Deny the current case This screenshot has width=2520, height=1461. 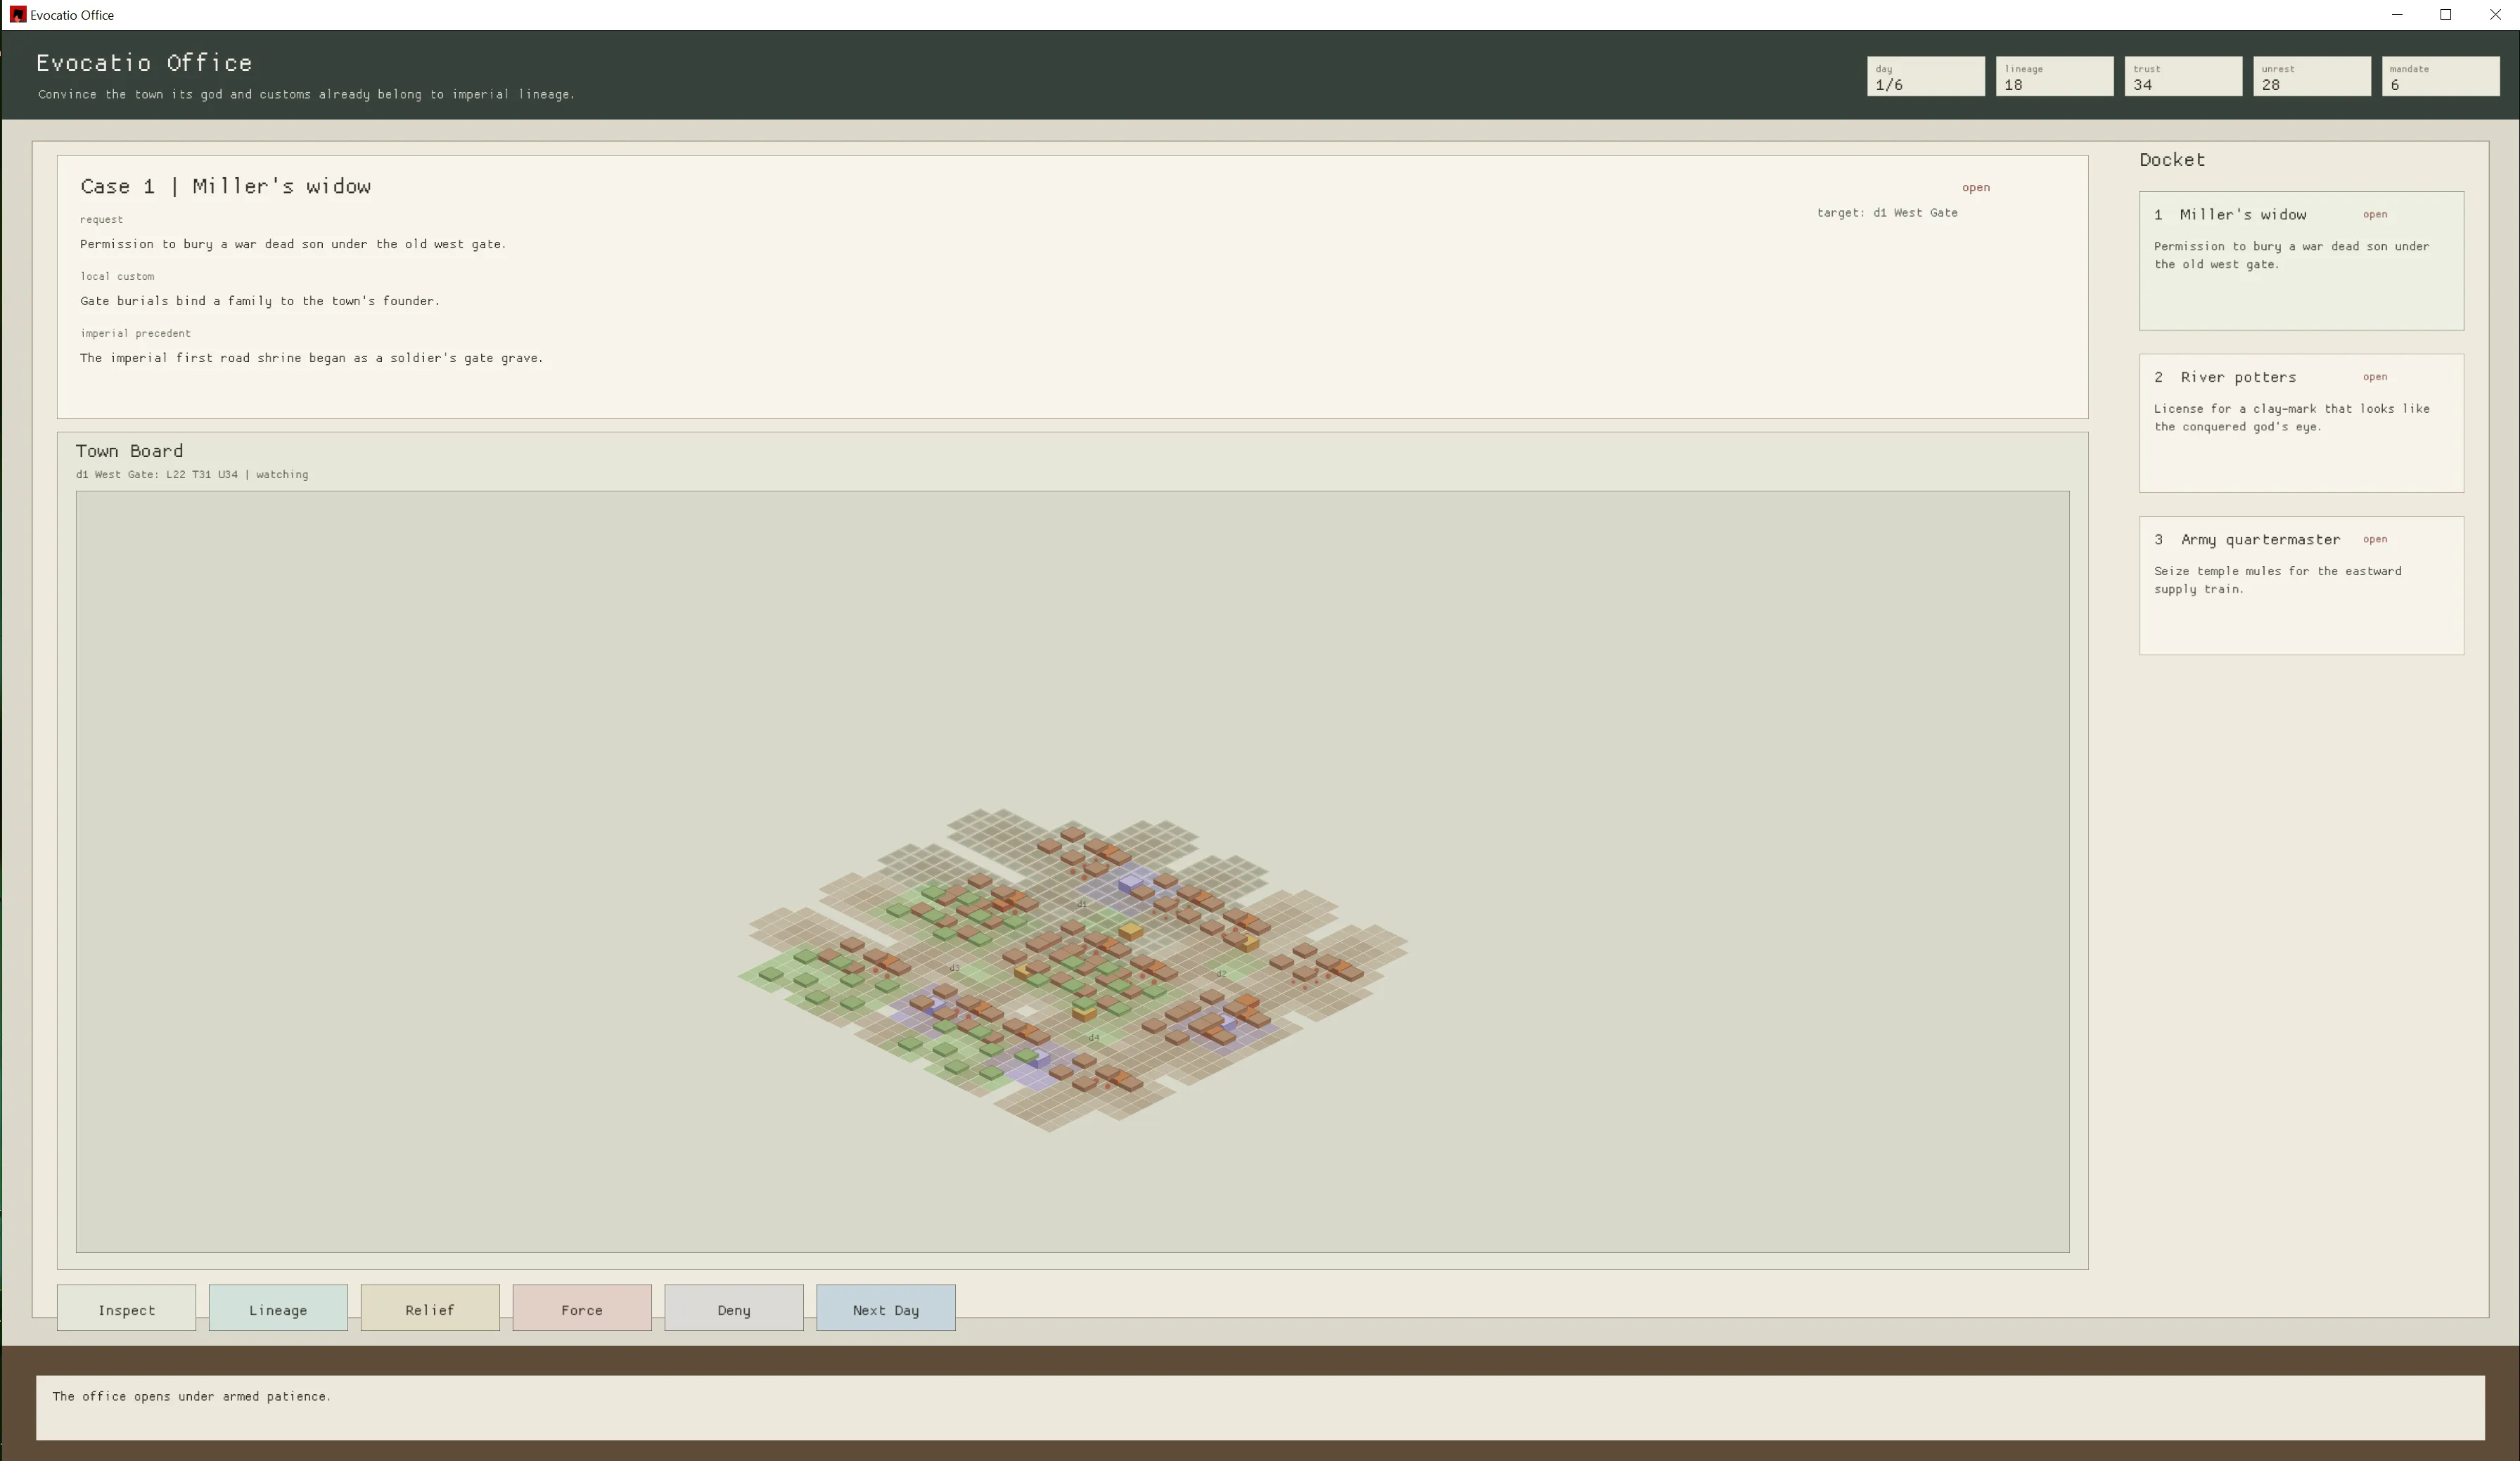tap(734, 1308)
